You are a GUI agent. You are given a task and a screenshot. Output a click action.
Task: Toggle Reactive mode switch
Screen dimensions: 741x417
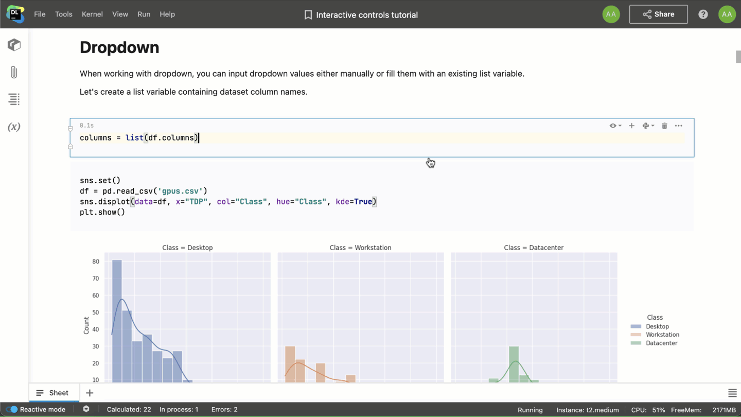click(x=12, y=409)
